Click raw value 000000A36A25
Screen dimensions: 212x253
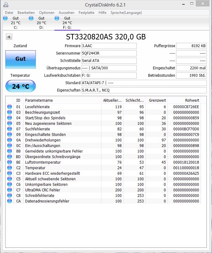(186, 173)
